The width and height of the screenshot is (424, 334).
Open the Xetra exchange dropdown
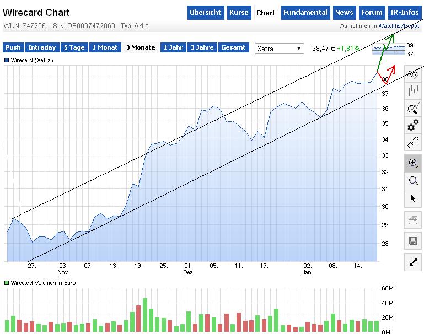pos(280,49)
